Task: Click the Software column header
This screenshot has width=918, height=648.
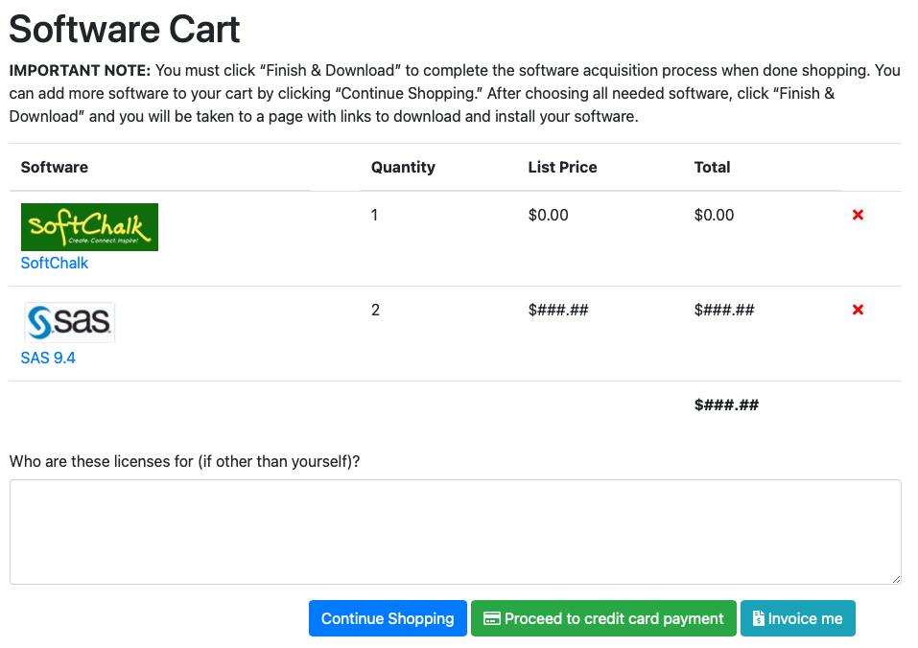Action: tap(55, 167)
